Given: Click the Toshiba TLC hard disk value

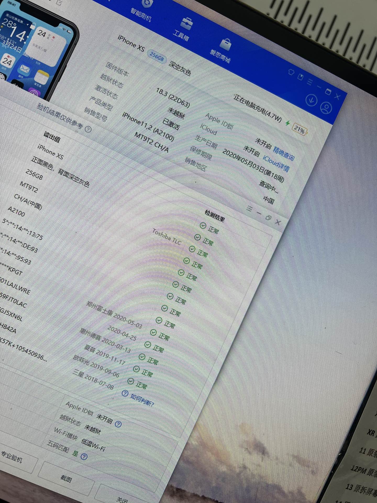Looking at the screenshot, I should [x=167, y=237].
